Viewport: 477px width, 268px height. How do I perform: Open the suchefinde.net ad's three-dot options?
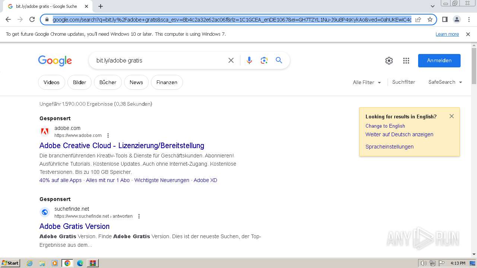click(x=139, y=216)
